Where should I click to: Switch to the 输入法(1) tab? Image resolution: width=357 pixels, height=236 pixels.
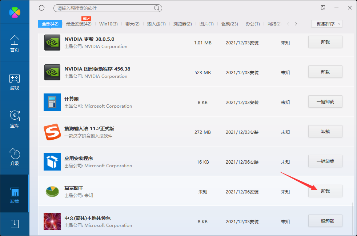point(156,24)
